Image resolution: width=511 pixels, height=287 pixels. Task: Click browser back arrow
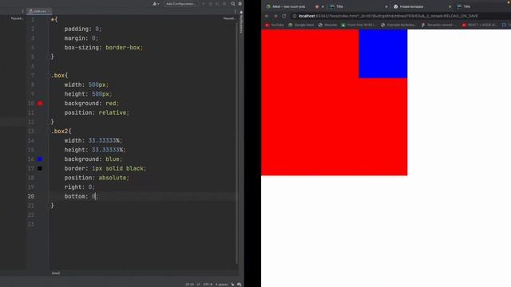[x=267, y=16]
